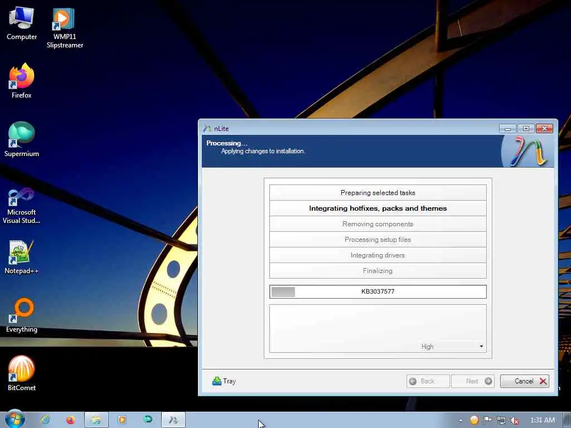Open the Windows Start menu orb
The height and width of the screenshot is (428, 571).
(15, 419)
